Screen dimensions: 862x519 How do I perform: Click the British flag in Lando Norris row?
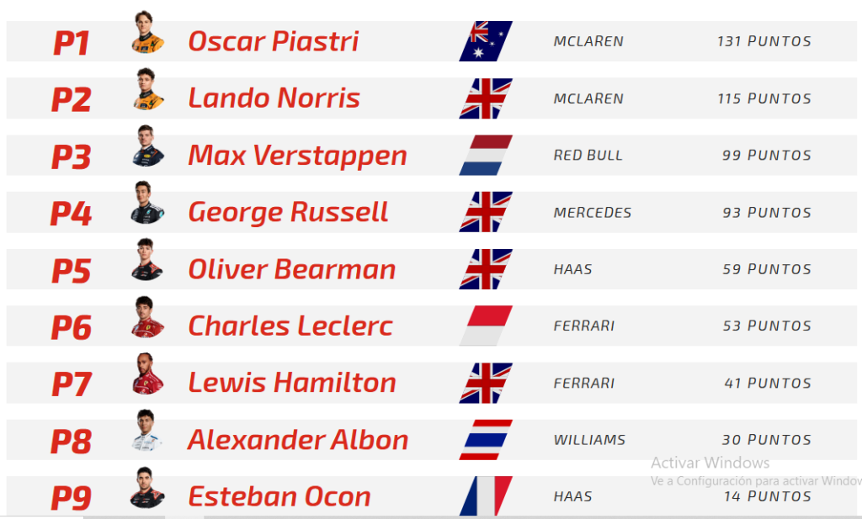tap(486, 98)
